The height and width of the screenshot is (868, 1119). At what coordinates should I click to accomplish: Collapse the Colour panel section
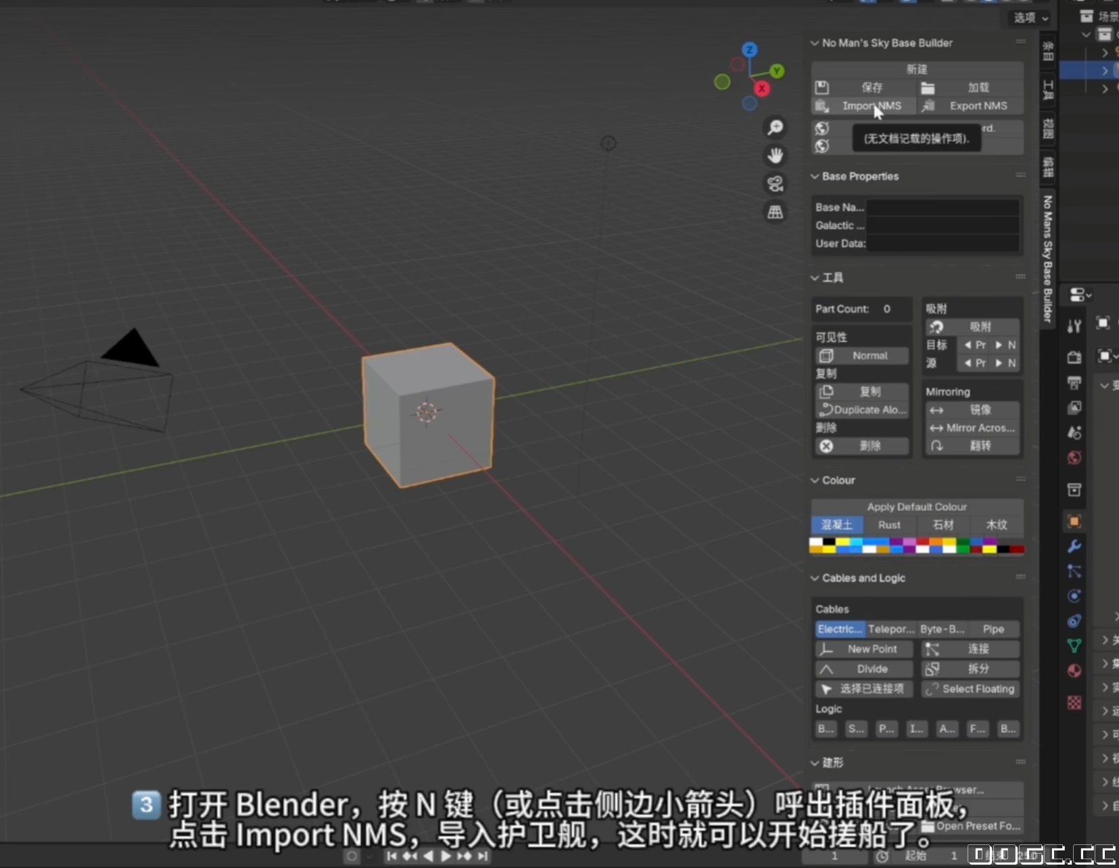point(815,480)
